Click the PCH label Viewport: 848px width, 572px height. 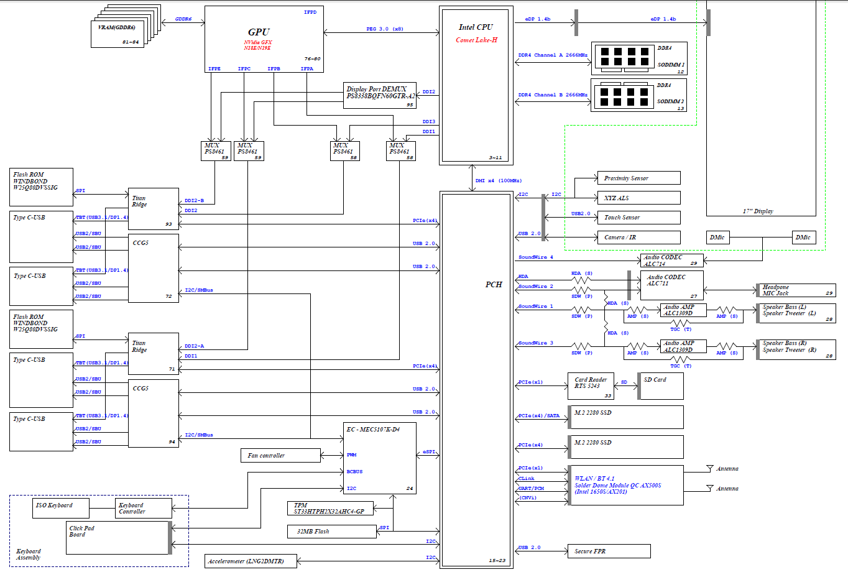(494, 285)
